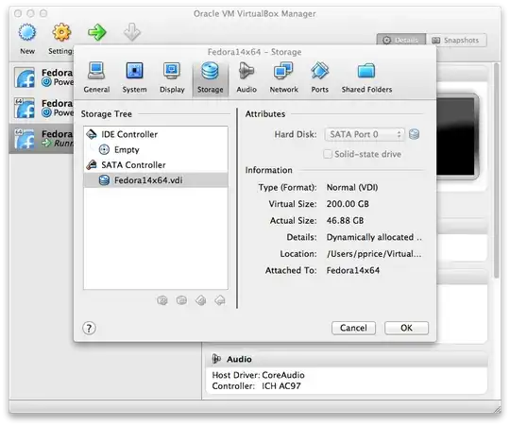Select the SATA Controller in Storage Tree
This screenshot has height=426, width=510.
156,165
